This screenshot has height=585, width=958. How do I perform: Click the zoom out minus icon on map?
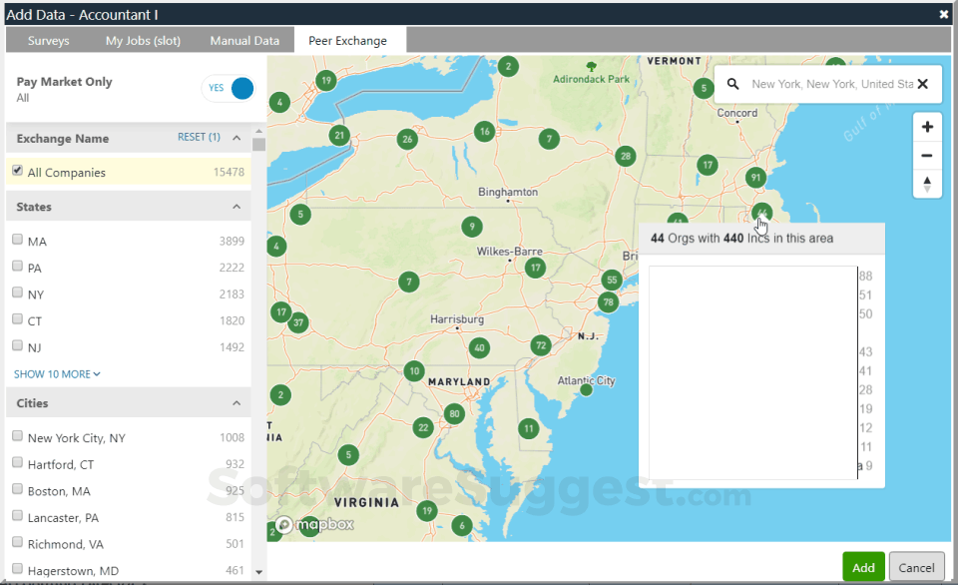pos(927,156)
